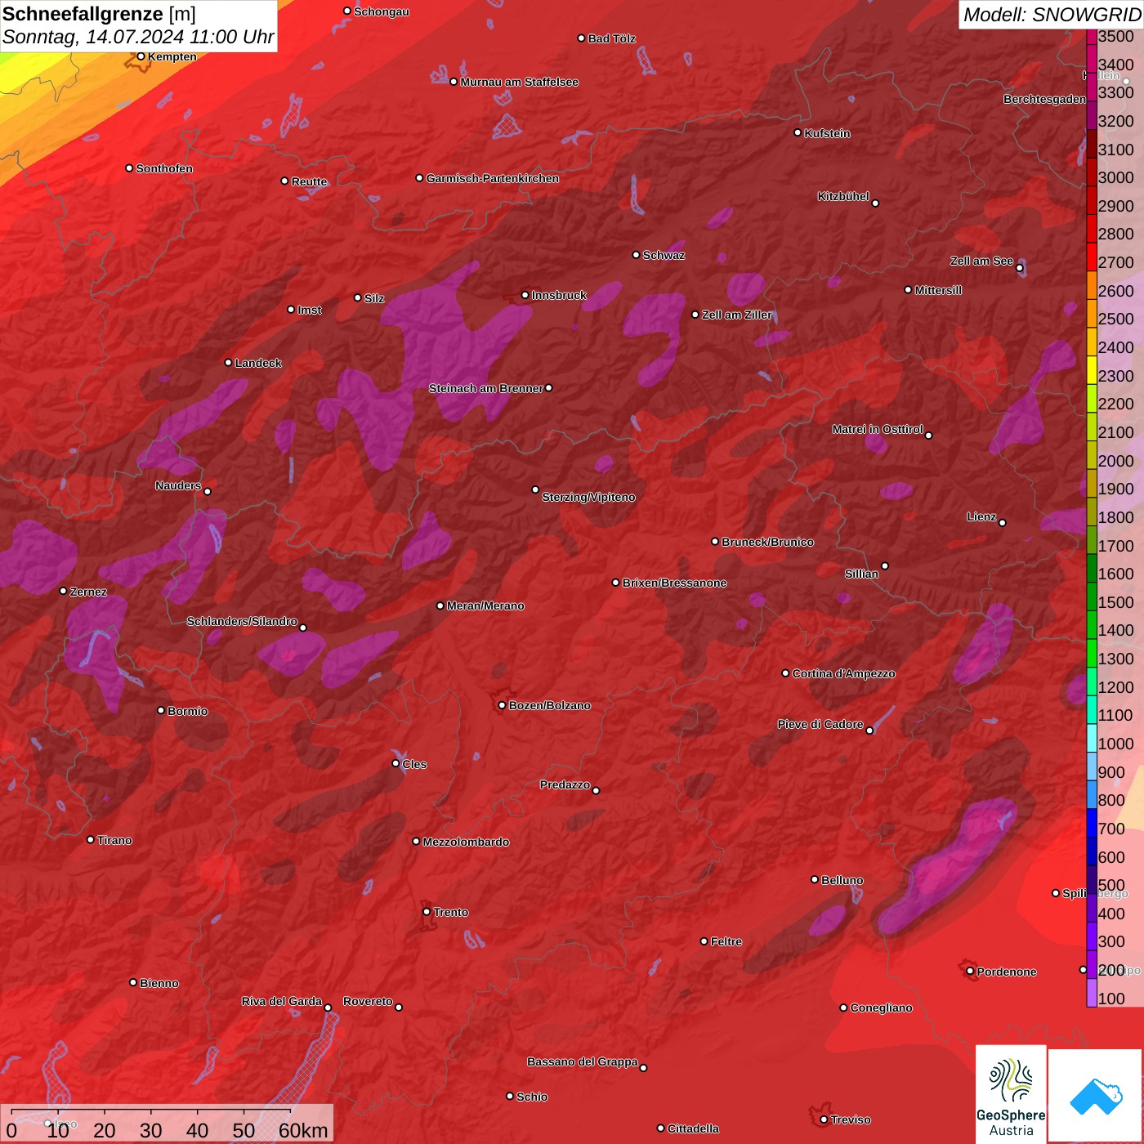The image size is (1144, 1144).
Task: Pick the 700 blue legend swatch
Action: pyautogui.click(x=1092, y=822)
